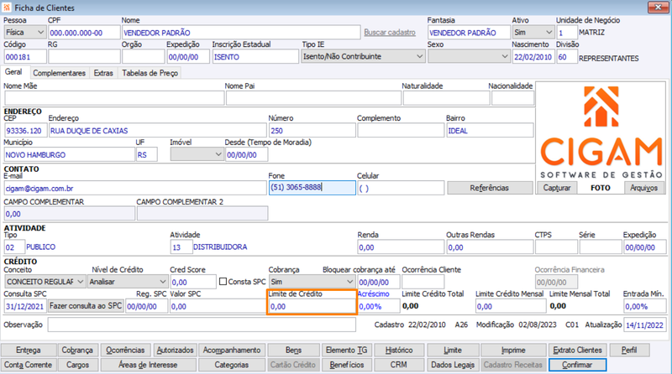Image resolution: width=672 pixels, height=374 pixels.
Task: Click the Bairro field IDEAL
Action: (490, 131)
